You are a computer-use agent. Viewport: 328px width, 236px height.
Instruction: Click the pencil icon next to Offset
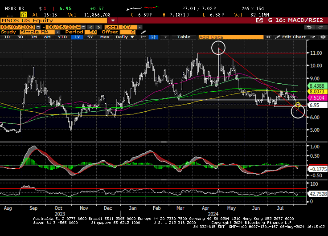(143, 32)
